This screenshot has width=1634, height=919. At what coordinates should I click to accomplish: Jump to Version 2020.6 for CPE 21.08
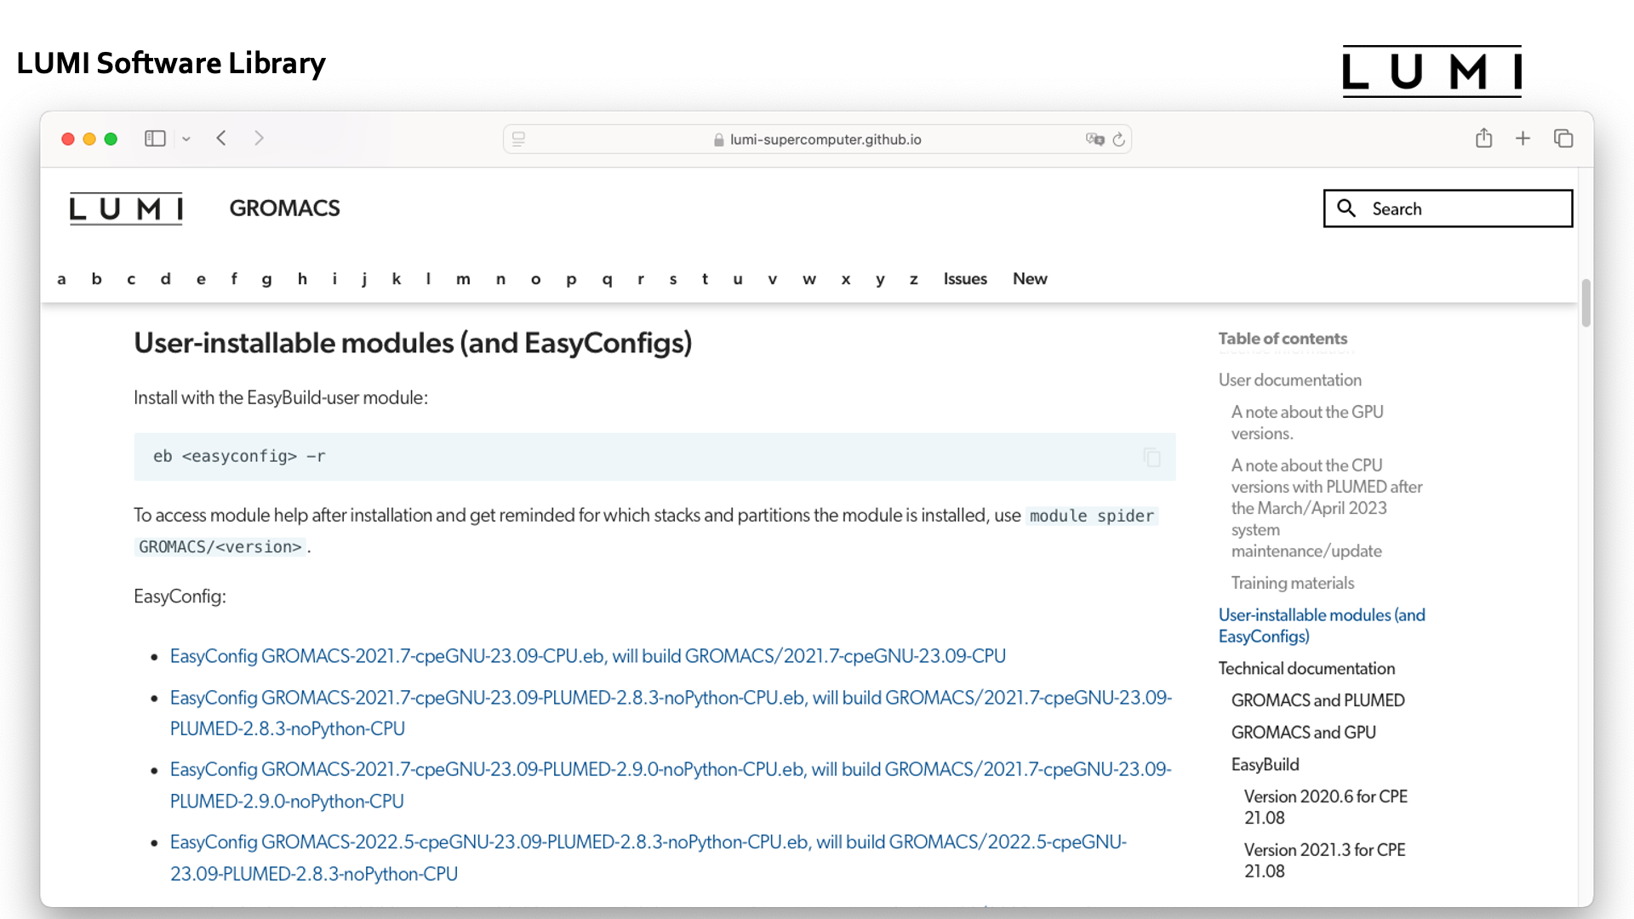point(1325,807)
